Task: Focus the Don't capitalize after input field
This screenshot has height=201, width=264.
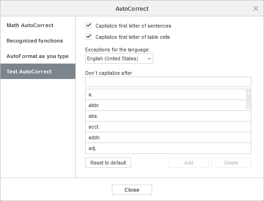Action: (168, 82)
